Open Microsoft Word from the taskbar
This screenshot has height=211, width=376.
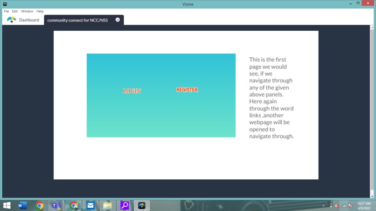click(x=22, y=205)
